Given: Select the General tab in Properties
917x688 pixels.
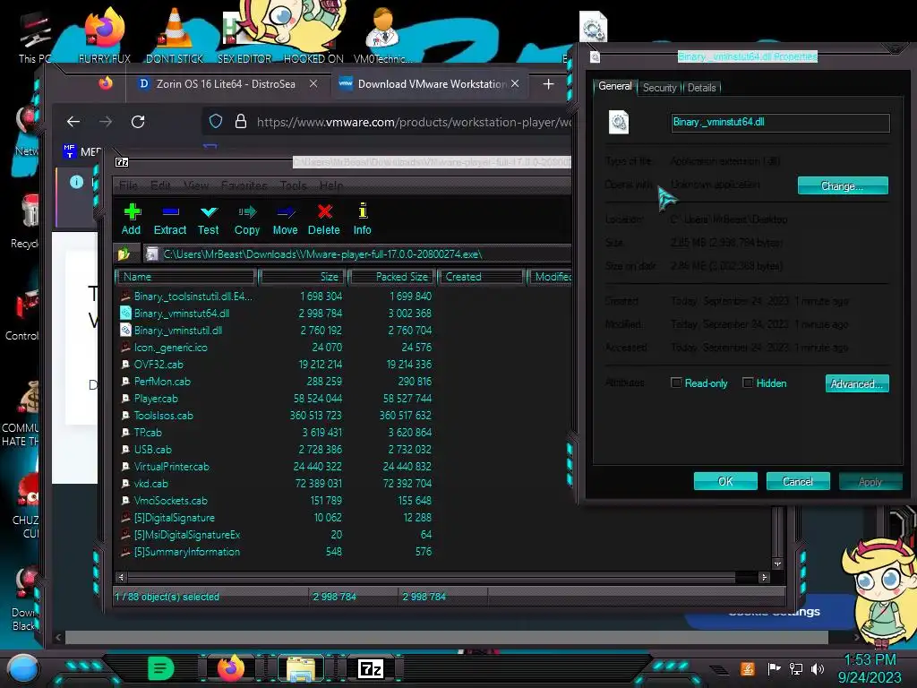Looking at the screenshot, I should click(614, 86).
